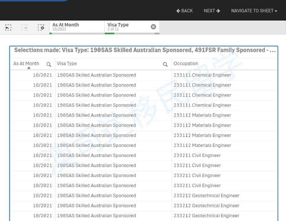Click the Occupation column header

[186, 64]
